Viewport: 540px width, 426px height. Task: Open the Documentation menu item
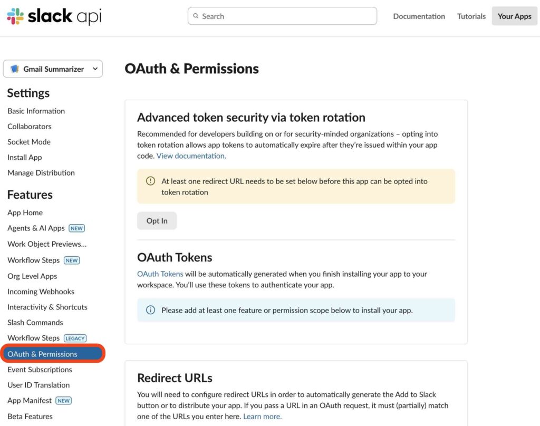click(419, 16)
